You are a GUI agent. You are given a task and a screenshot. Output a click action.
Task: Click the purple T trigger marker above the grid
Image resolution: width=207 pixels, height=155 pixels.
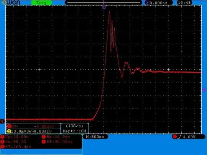[104, 7]
